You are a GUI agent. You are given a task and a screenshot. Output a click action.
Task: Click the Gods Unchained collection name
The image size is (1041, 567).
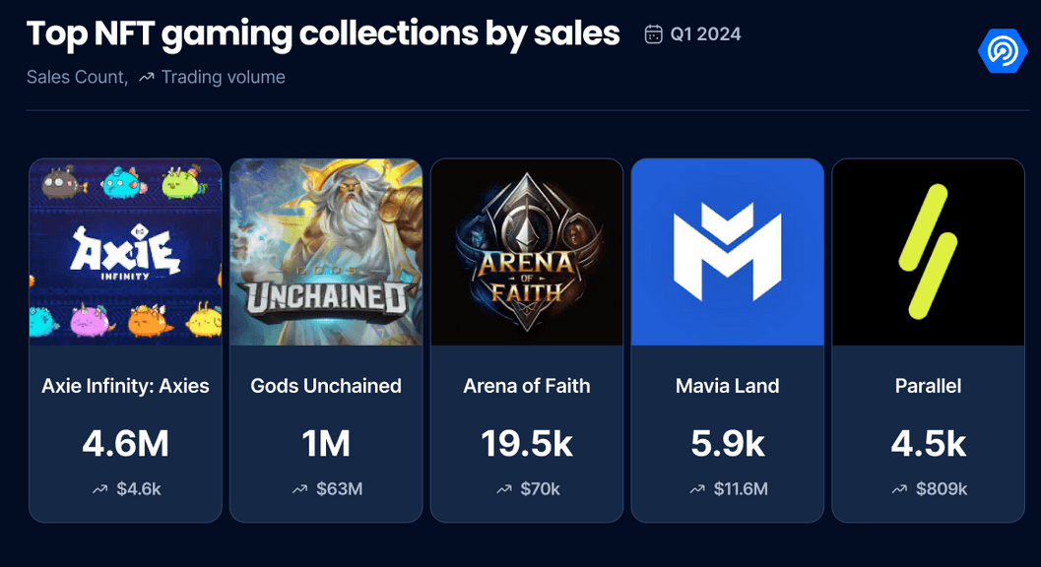pyautogui.click(x=326, y=386)
